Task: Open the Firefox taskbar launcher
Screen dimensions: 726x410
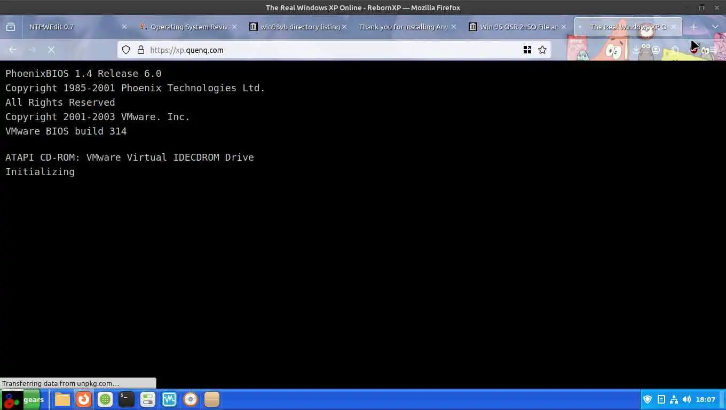Action: 84,399
